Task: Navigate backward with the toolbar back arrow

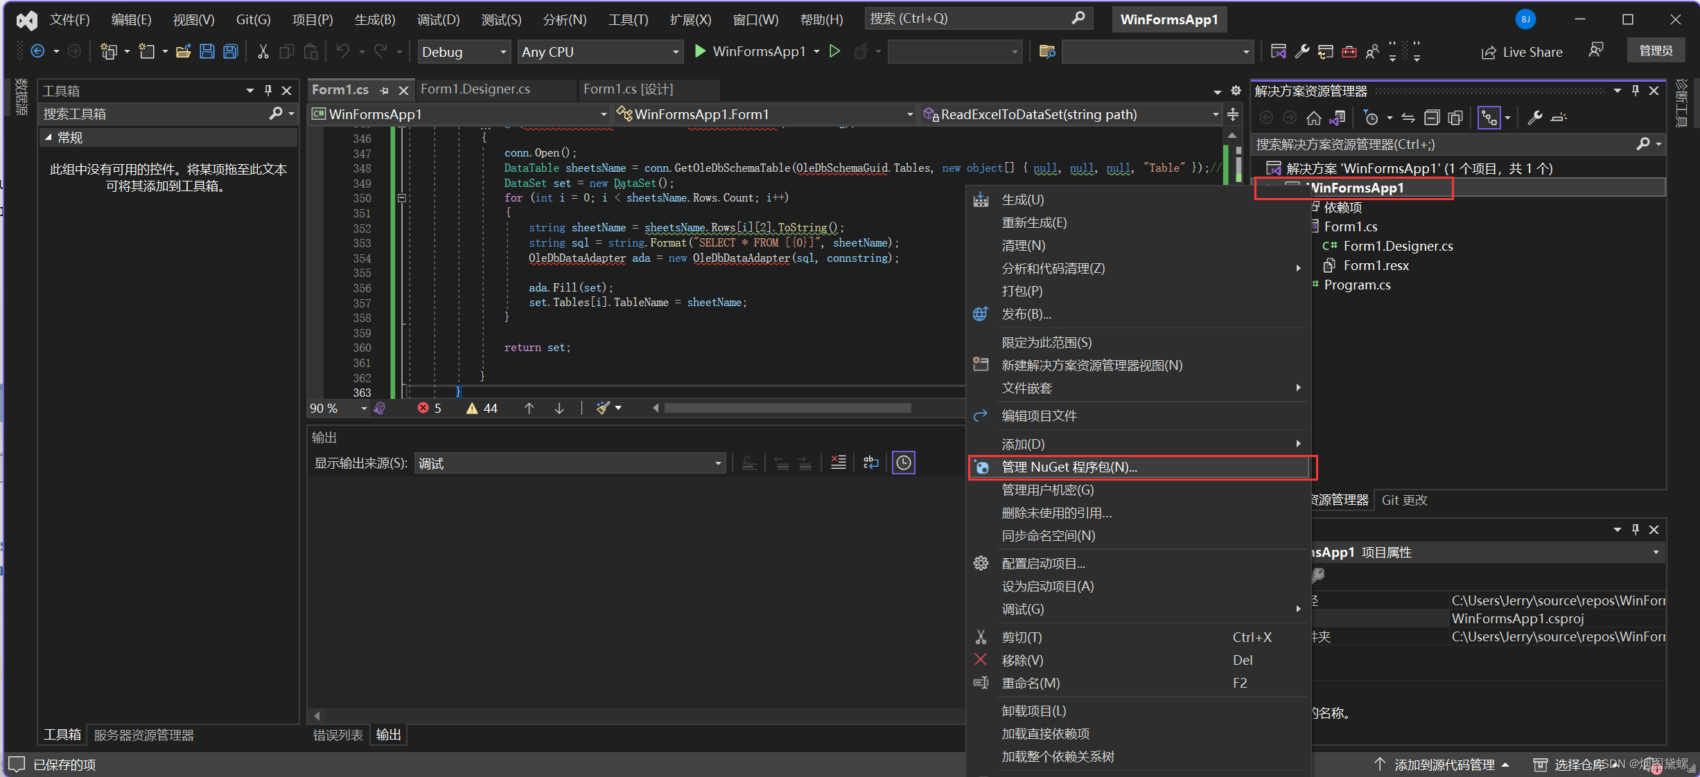Action: 38,51
